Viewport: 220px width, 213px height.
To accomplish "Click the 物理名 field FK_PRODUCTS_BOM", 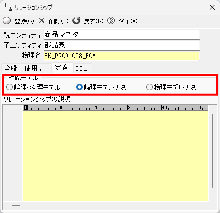I will coord(122,56).
